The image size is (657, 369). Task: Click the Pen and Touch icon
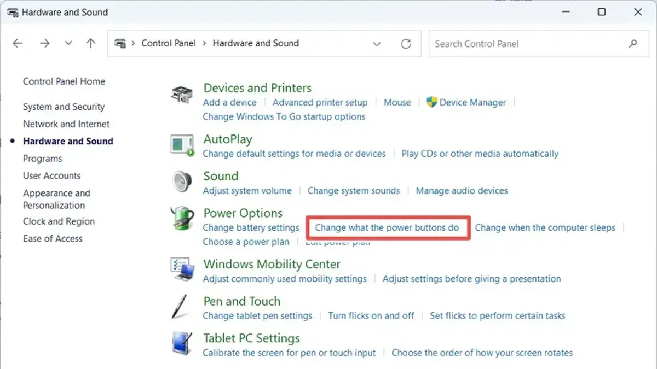pos(180,306)
